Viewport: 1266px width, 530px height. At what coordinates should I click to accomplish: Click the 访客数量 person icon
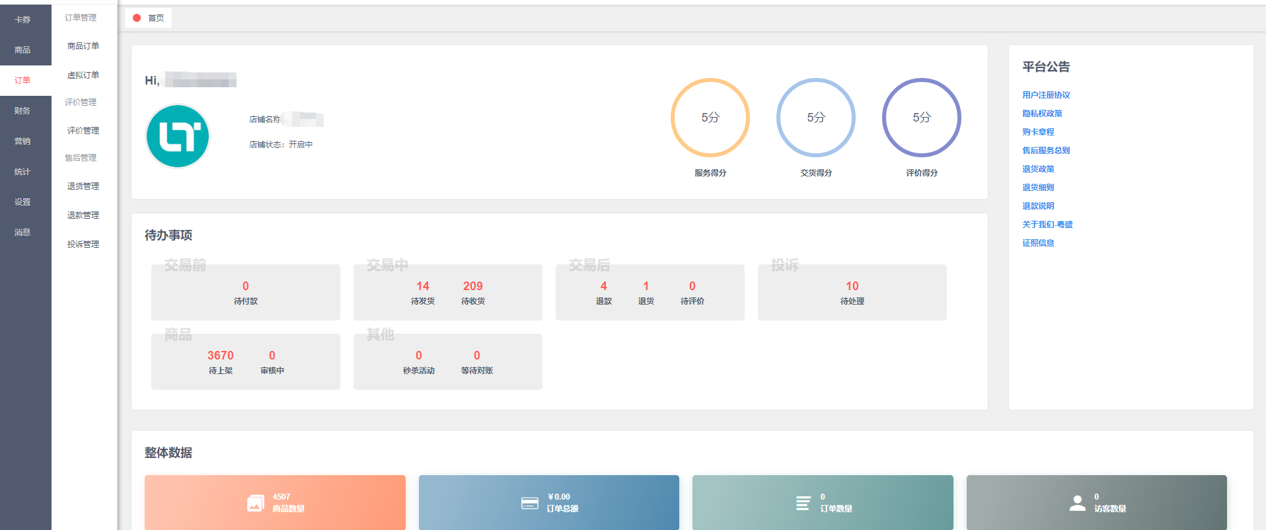[x=1078, y=504]
